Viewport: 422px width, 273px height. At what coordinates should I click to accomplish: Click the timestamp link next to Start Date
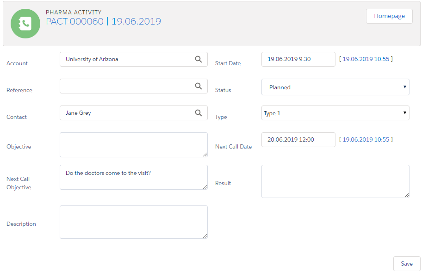366,59
